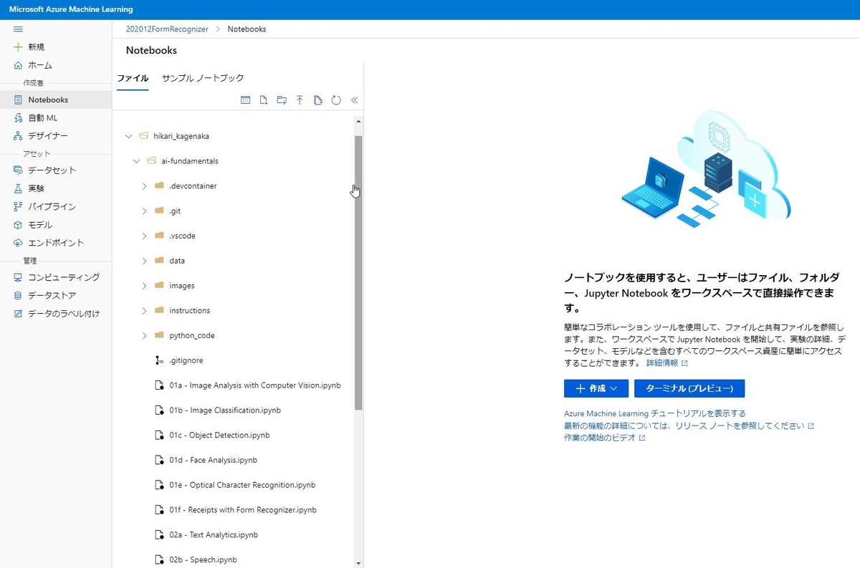Click the file tree scroll-up arrow
Viewport: 860px width, 568px height.
click(358, 121)
